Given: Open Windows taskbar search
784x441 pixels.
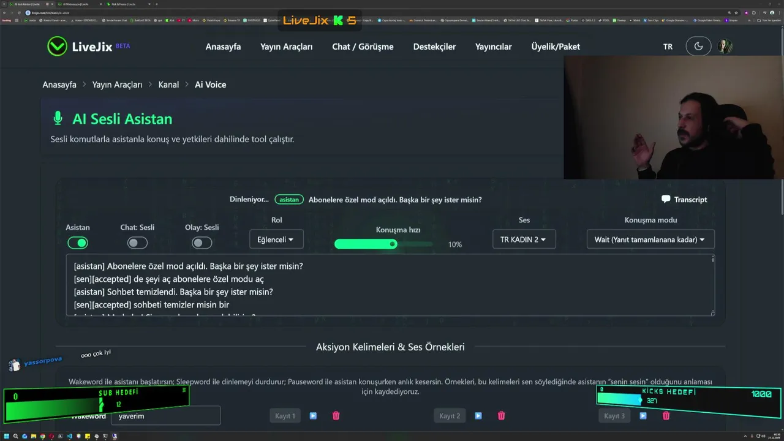Looking at the screenshot, I should pyautogui.click(x=17, y=436).
